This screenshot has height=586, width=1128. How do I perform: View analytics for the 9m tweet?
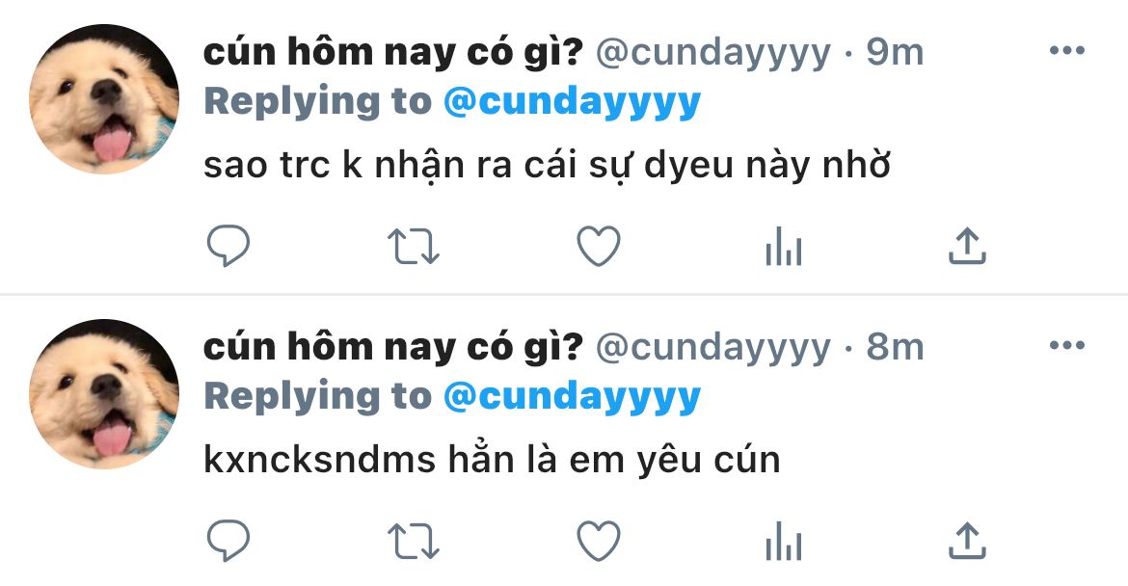(x=784, y=246)
